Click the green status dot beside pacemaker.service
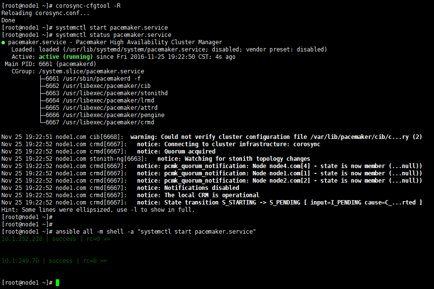 pos(3,42)
